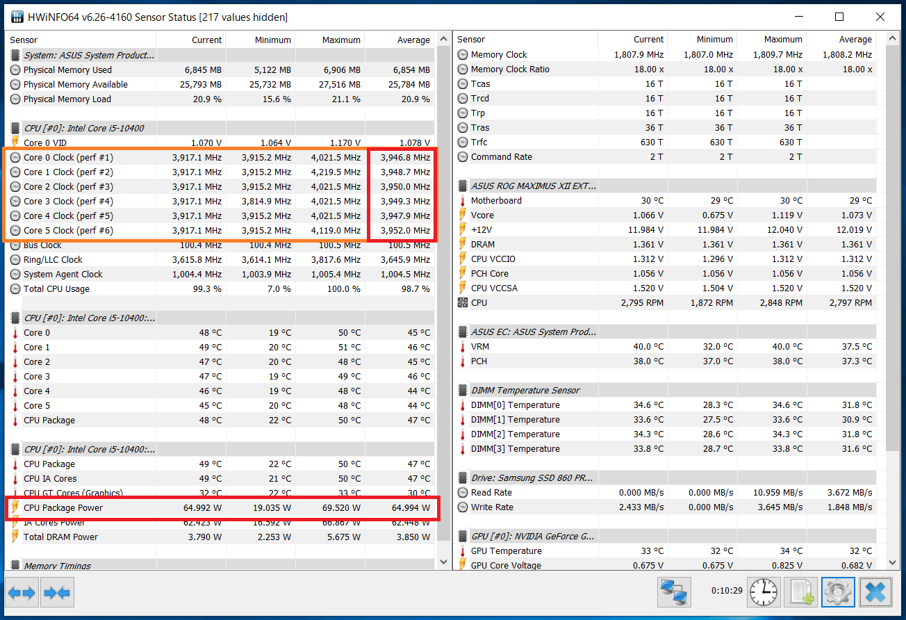Click clock icon beside Total CPU Usage

point(15,288)
